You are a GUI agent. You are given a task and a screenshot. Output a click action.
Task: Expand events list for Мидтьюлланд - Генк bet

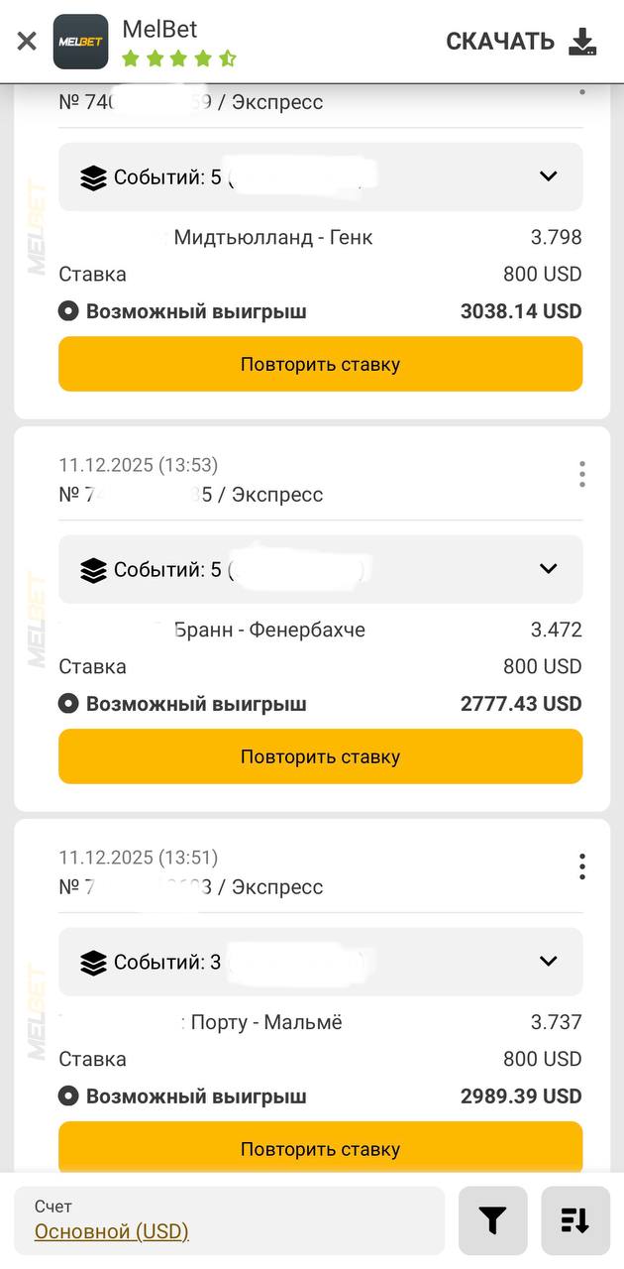(548, 176)
